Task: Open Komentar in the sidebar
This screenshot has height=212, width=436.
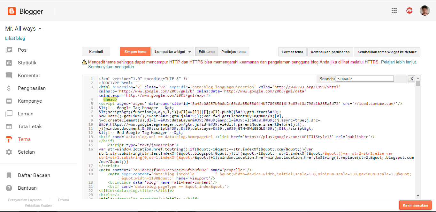Action: point(29,76)
